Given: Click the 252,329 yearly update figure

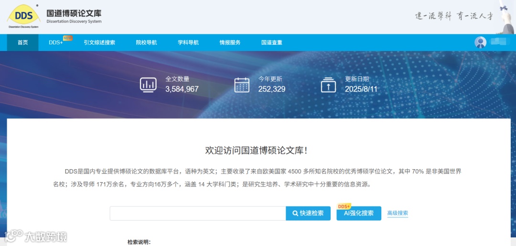Looking at the screenshot, I should click(271, 89).
